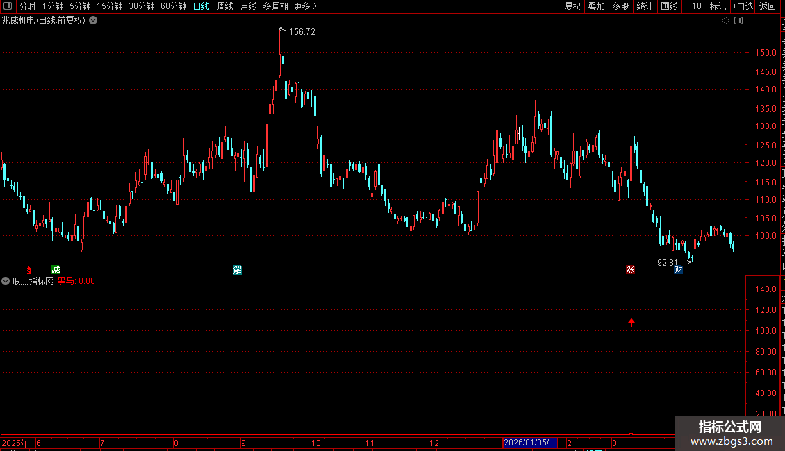Expand the 更多 periods chevron
Screen dimensions: 785x451
coord(315,6)
